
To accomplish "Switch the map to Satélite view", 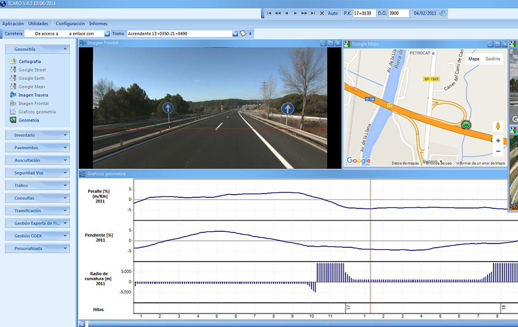I will tap(492, 59).
